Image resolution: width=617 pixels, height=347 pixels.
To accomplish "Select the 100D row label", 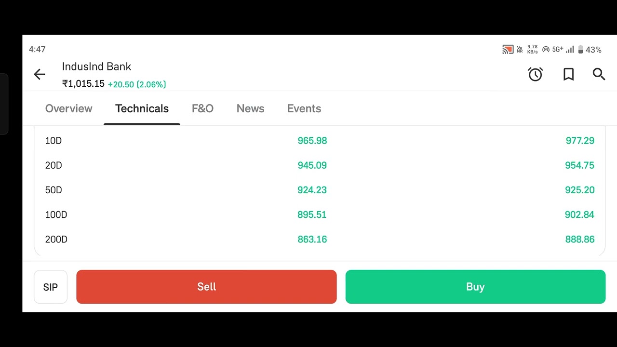I will coord(56,214).
